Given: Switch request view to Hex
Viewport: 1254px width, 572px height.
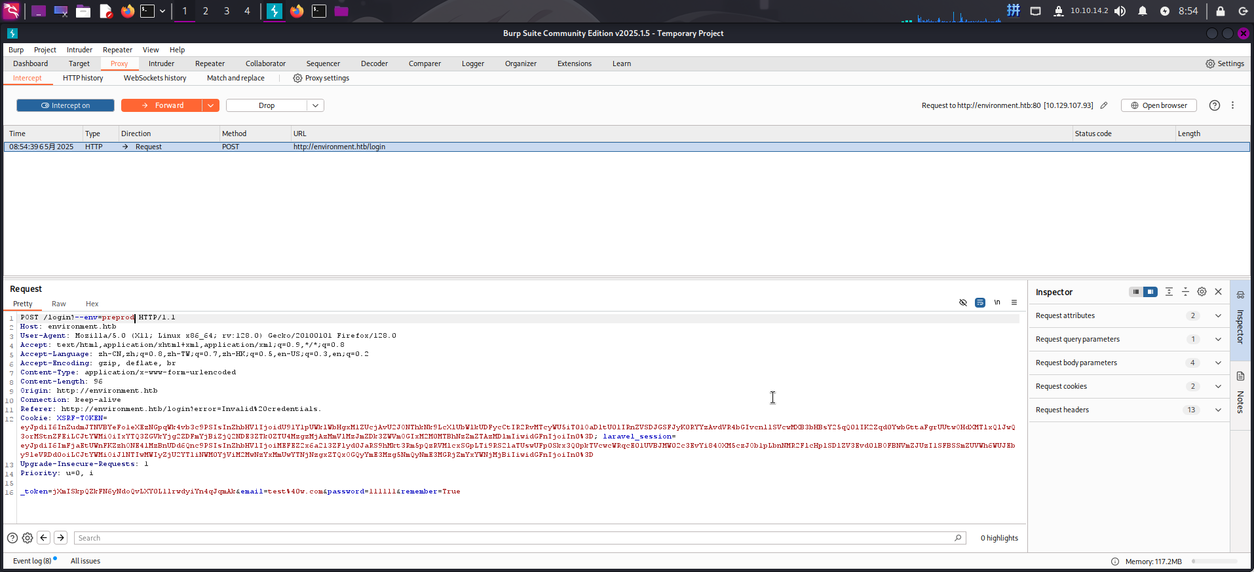Looking at the screenshot, I should 92,304.
